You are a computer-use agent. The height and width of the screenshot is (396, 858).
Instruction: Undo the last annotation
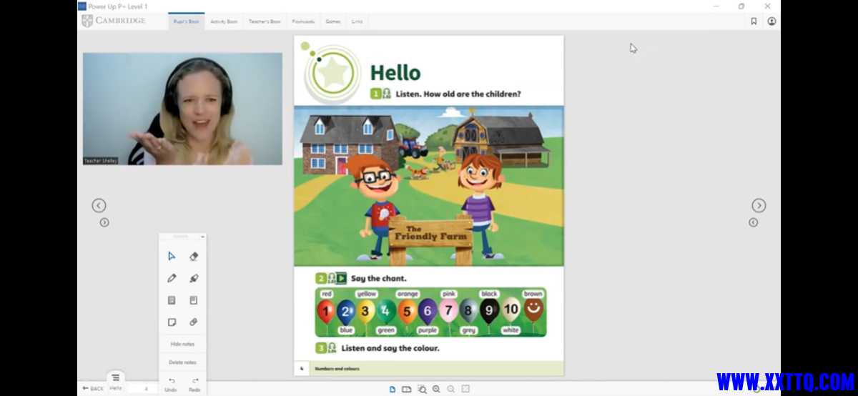(172, 385)
